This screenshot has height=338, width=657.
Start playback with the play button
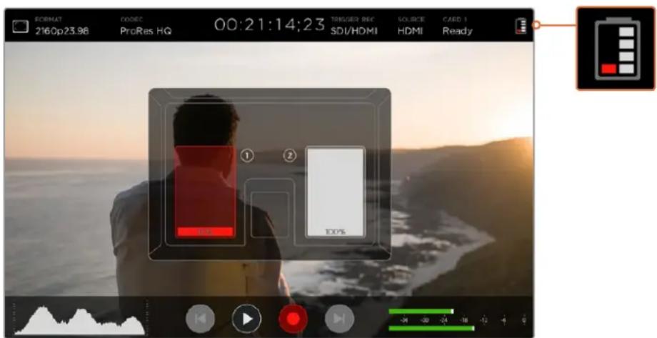[x=247, y=319]
